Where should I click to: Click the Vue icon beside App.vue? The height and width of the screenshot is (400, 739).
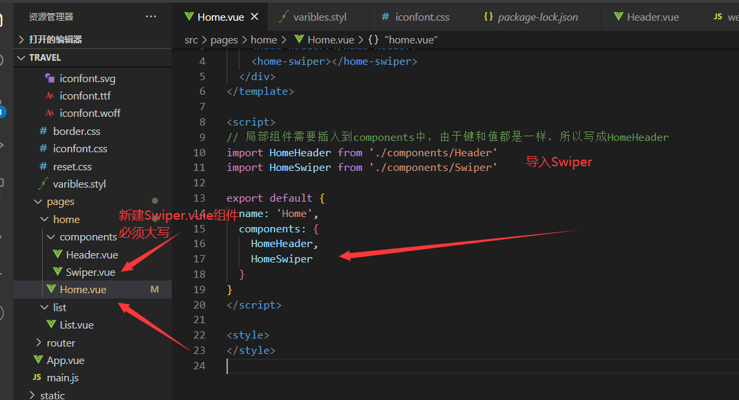pos(38,360)
